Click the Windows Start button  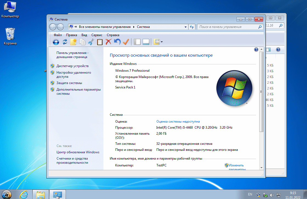point(7,195)
